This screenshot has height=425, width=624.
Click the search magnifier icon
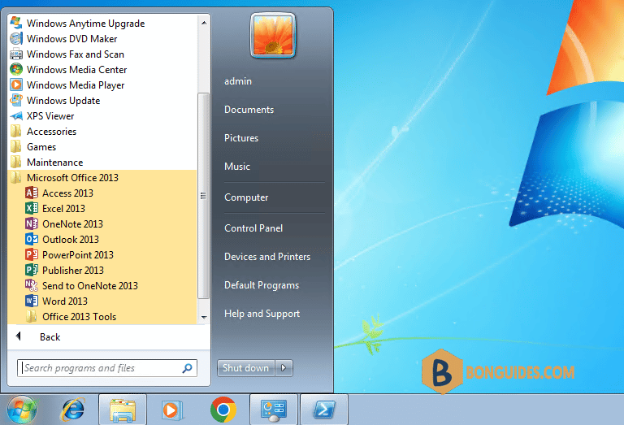(x=187, y=368)
